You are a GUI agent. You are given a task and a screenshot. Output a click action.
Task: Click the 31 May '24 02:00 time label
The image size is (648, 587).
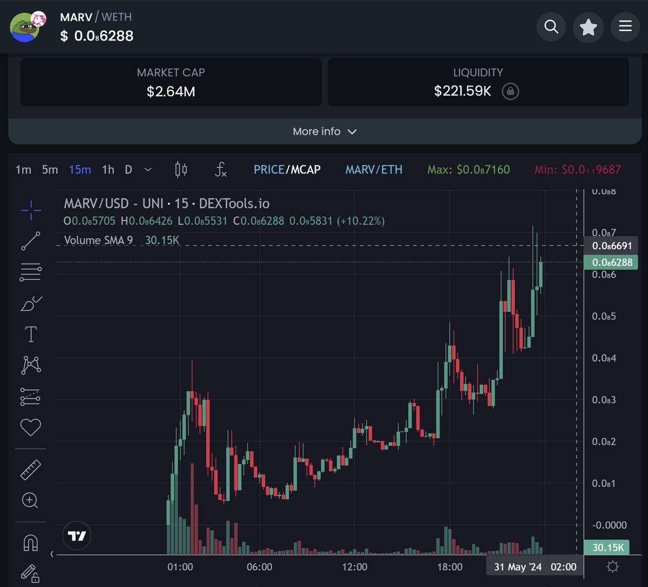coord(535,567)
